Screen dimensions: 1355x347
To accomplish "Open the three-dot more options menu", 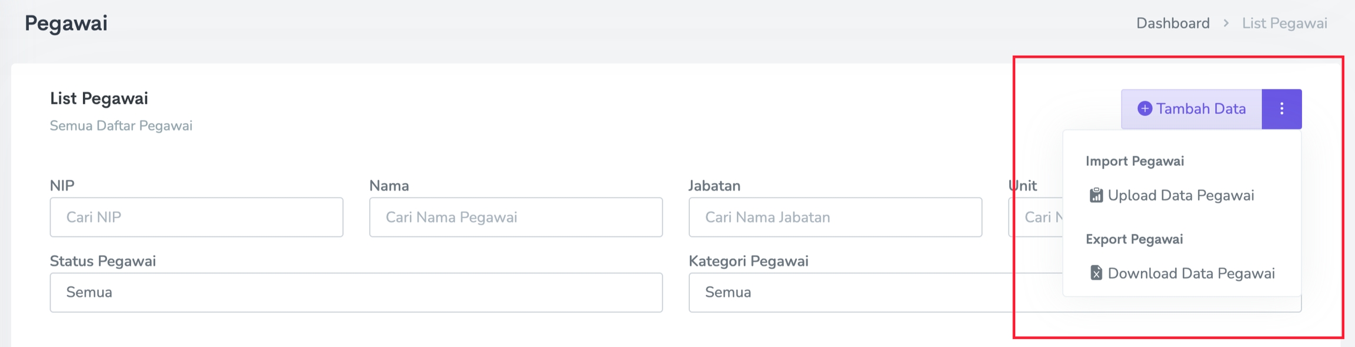I will point(1281,109).
